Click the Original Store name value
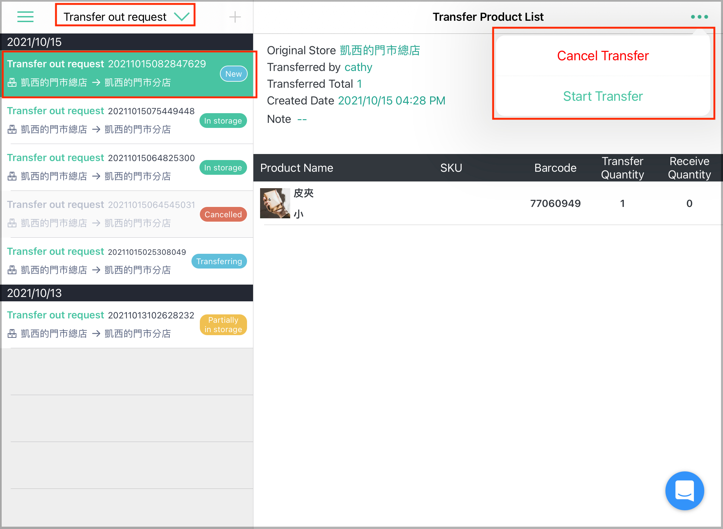 coord(380,50)
